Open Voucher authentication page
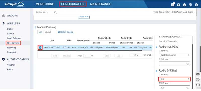 pos(11,65)
